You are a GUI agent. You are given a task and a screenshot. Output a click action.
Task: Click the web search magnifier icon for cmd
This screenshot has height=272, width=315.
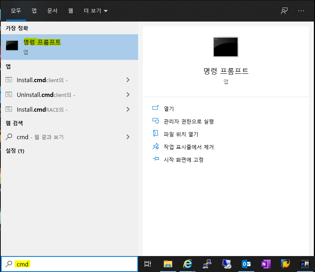pos(9,137)
